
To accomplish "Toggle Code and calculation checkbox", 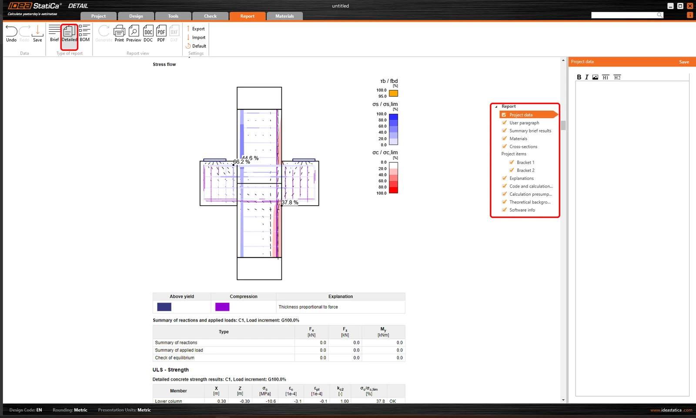I will pos(504,186).
